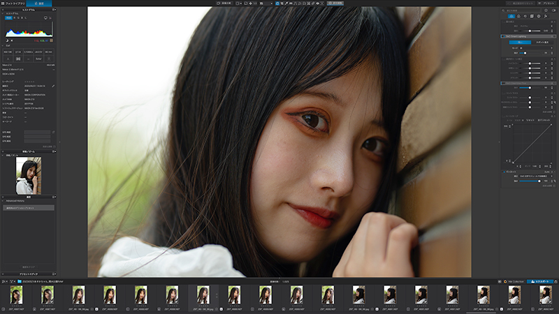Toggle shadow clipping moon icon under histogram
Viewport: 559px width, 314px height.
coord(7,40)
